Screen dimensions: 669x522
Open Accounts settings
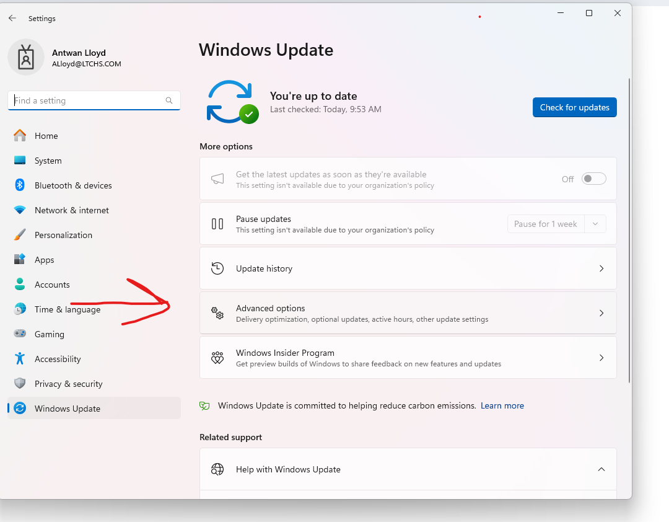(x=94, y=285)
